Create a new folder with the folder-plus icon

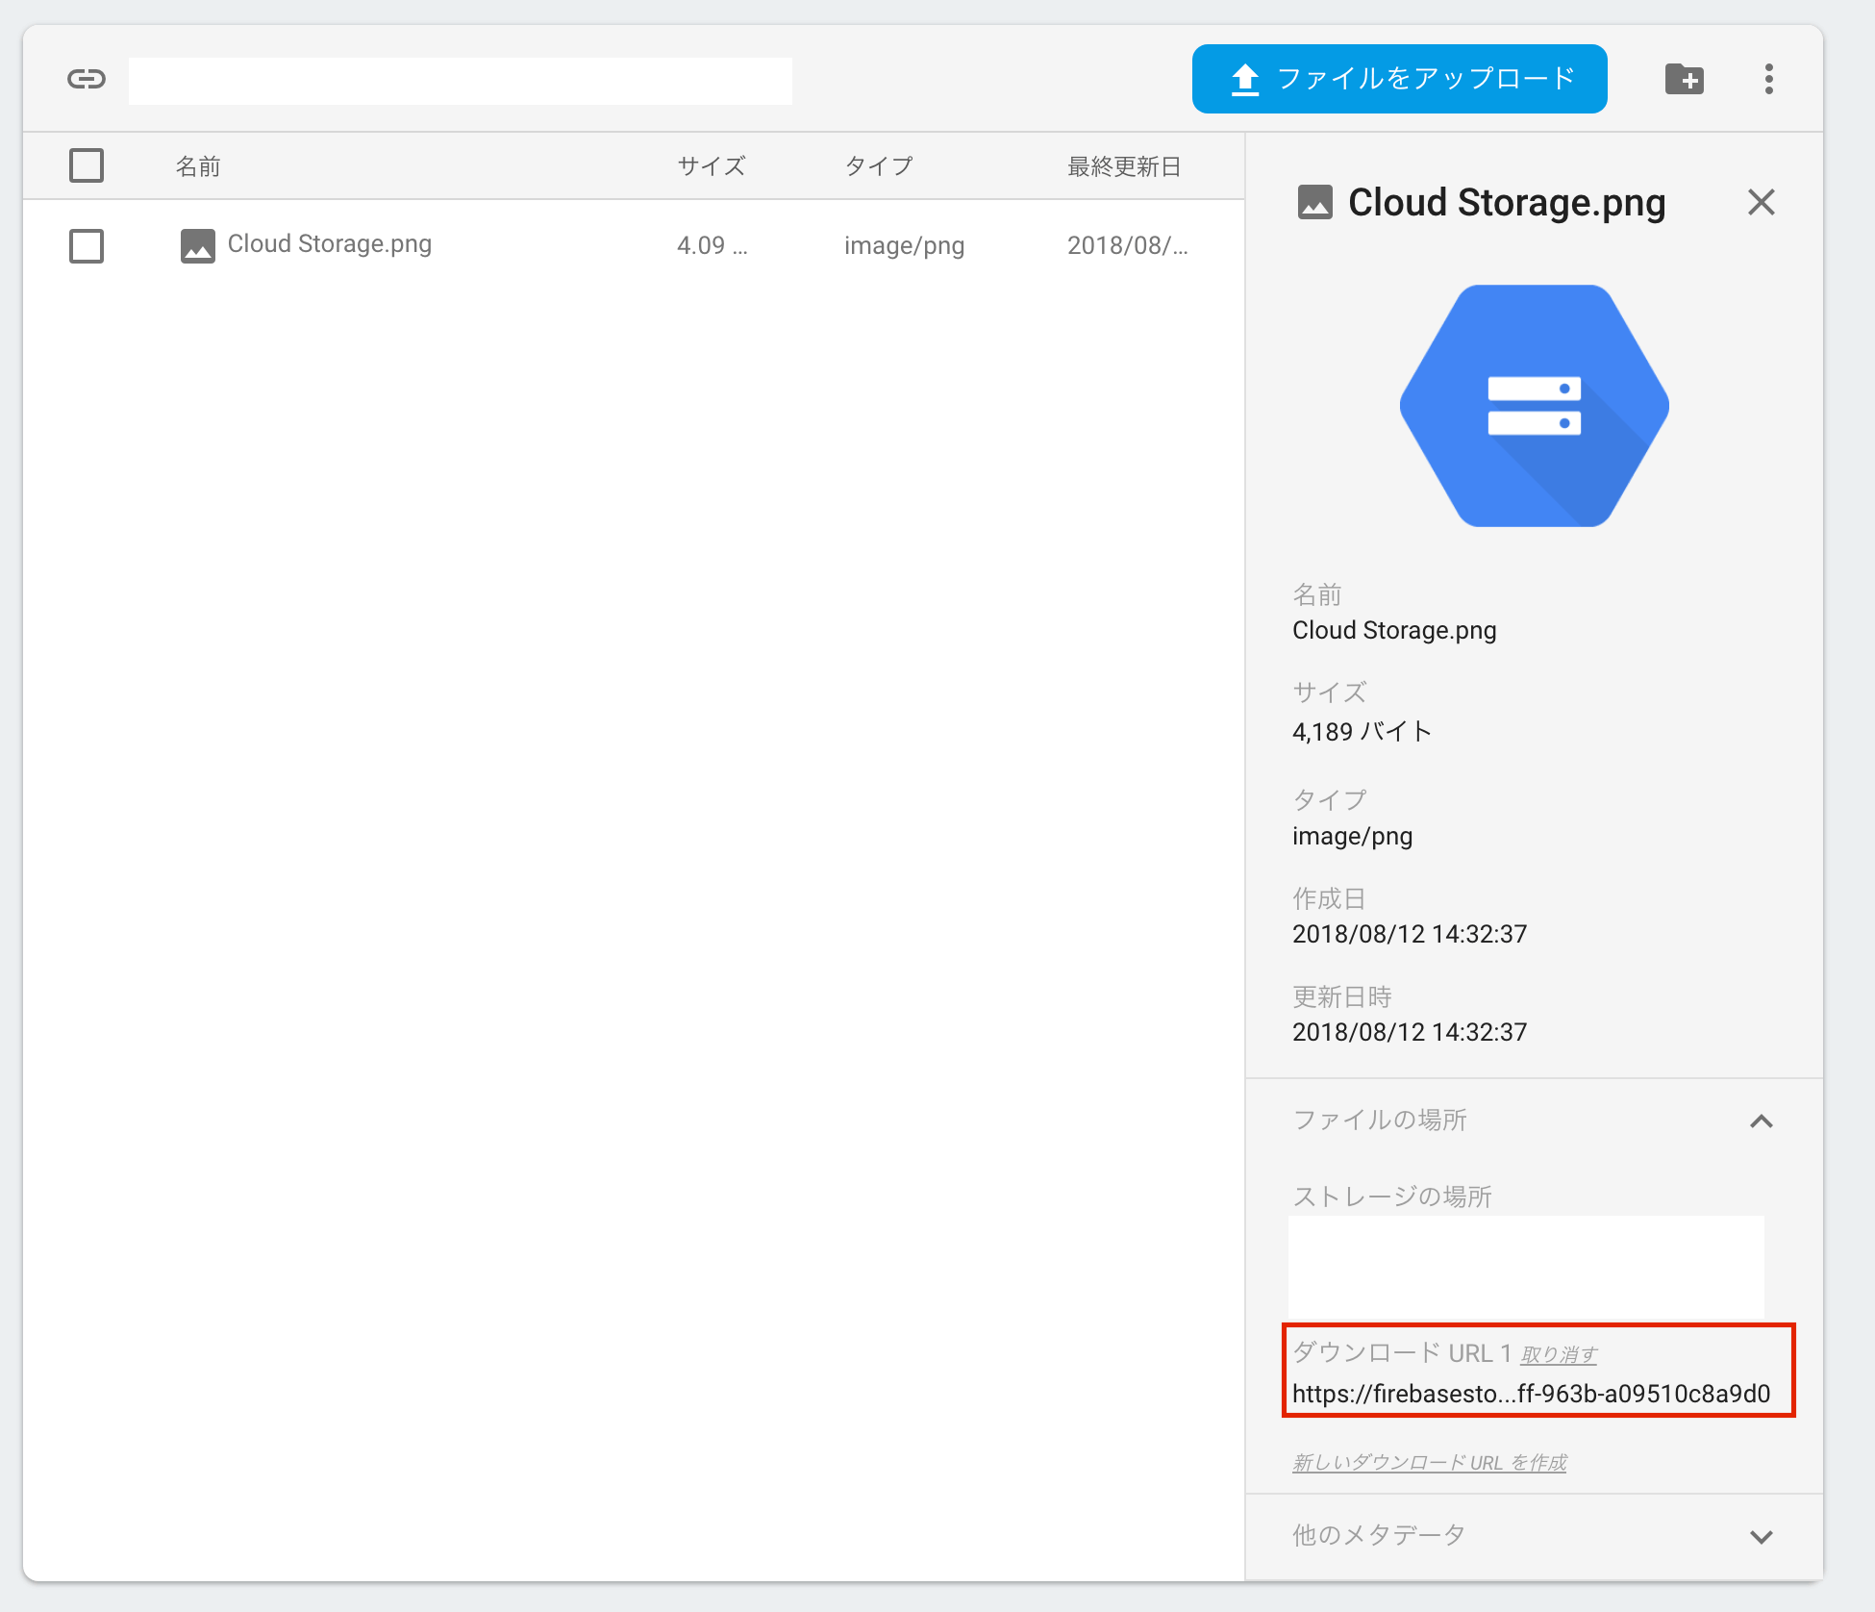(1684, 79)
